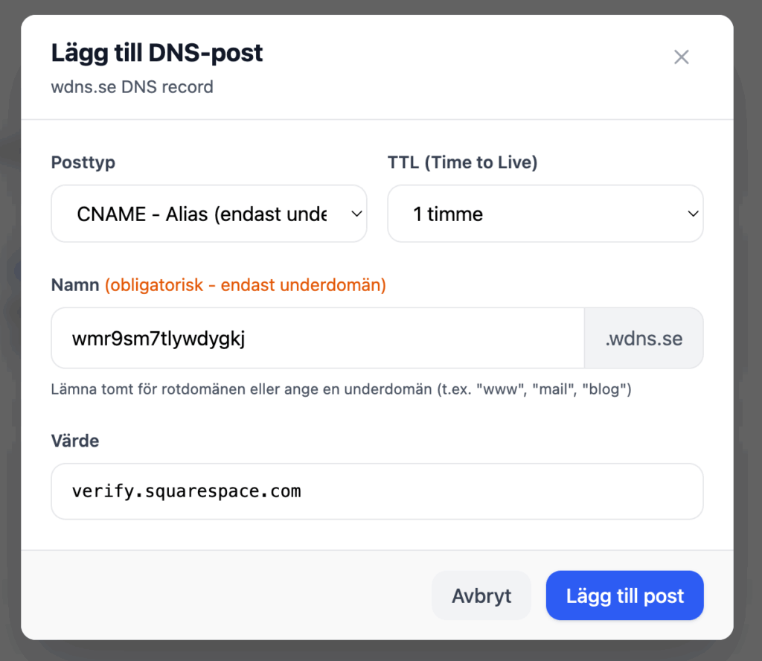Viewport: 762px width, 661px height.
Task: Click the orange 'obligatorisk - endast underdomän' hint
Action: click(x=246, y=285)
